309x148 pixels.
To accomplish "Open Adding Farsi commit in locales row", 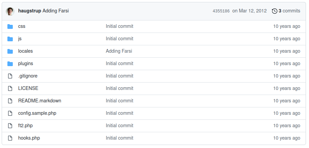I will click(119, 51).
